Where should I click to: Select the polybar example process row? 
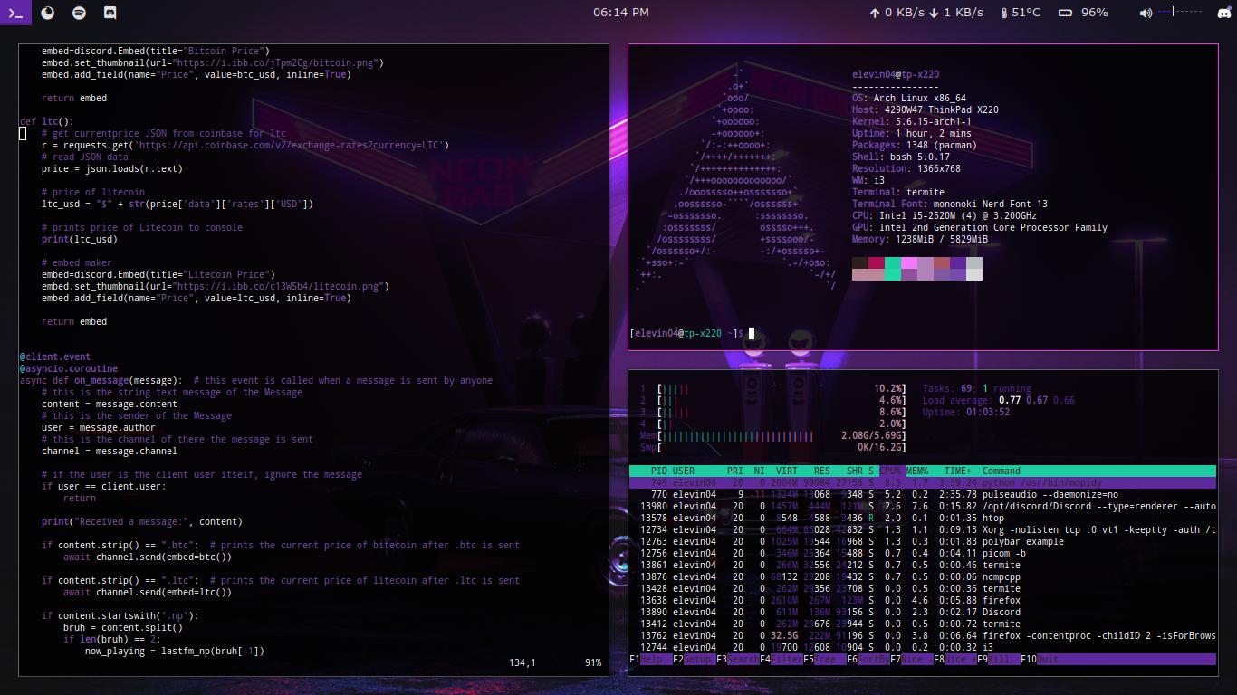[923, 542]
